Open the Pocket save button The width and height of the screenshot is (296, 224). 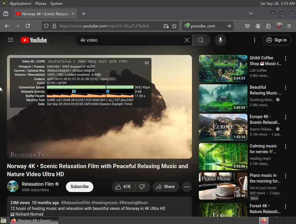(247, 26)
